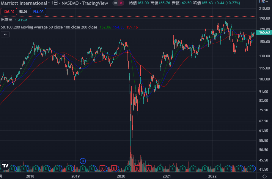The height and width of the screenshot is (179, 272).
Task: Click the 55.50 price axis label
Action: coord(264,141)
